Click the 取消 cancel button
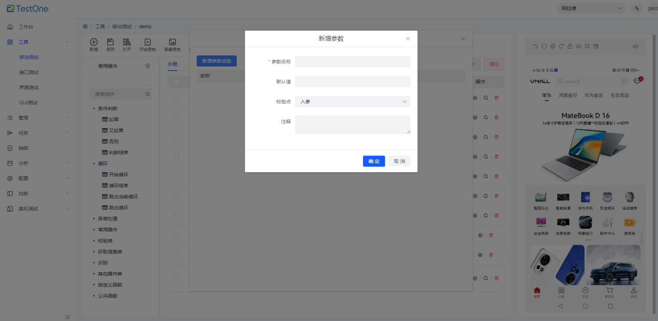658x321 pixels. pyautogui.click(x=399, y=161)
